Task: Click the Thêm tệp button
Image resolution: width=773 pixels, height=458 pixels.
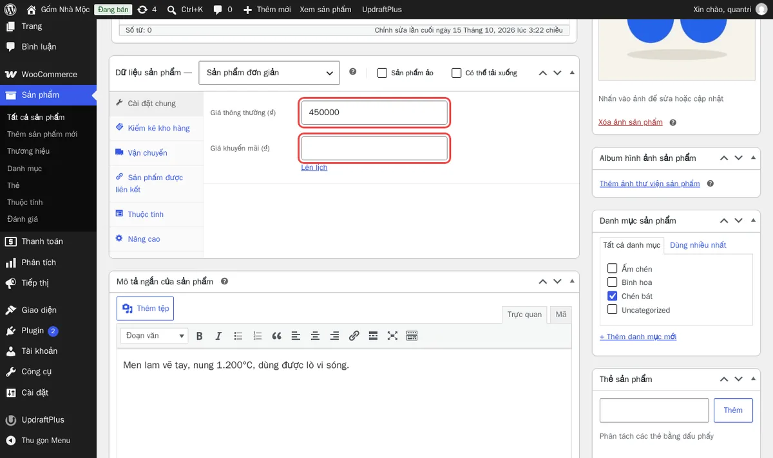Action: pyautogui.click(x=145, y=308)
